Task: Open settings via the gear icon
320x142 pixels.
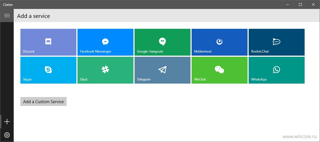Action: [x=7, y=135]
